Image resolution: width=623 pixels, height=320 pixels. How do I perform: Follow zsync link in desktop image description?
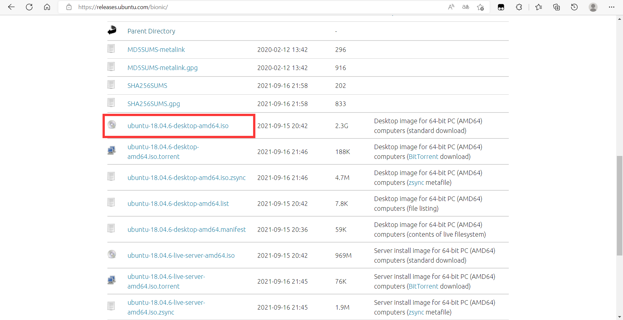416,183
